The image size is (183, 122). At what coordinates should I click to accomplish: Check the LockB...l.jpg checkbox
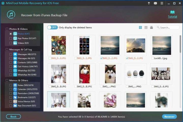tap(152, 58)
